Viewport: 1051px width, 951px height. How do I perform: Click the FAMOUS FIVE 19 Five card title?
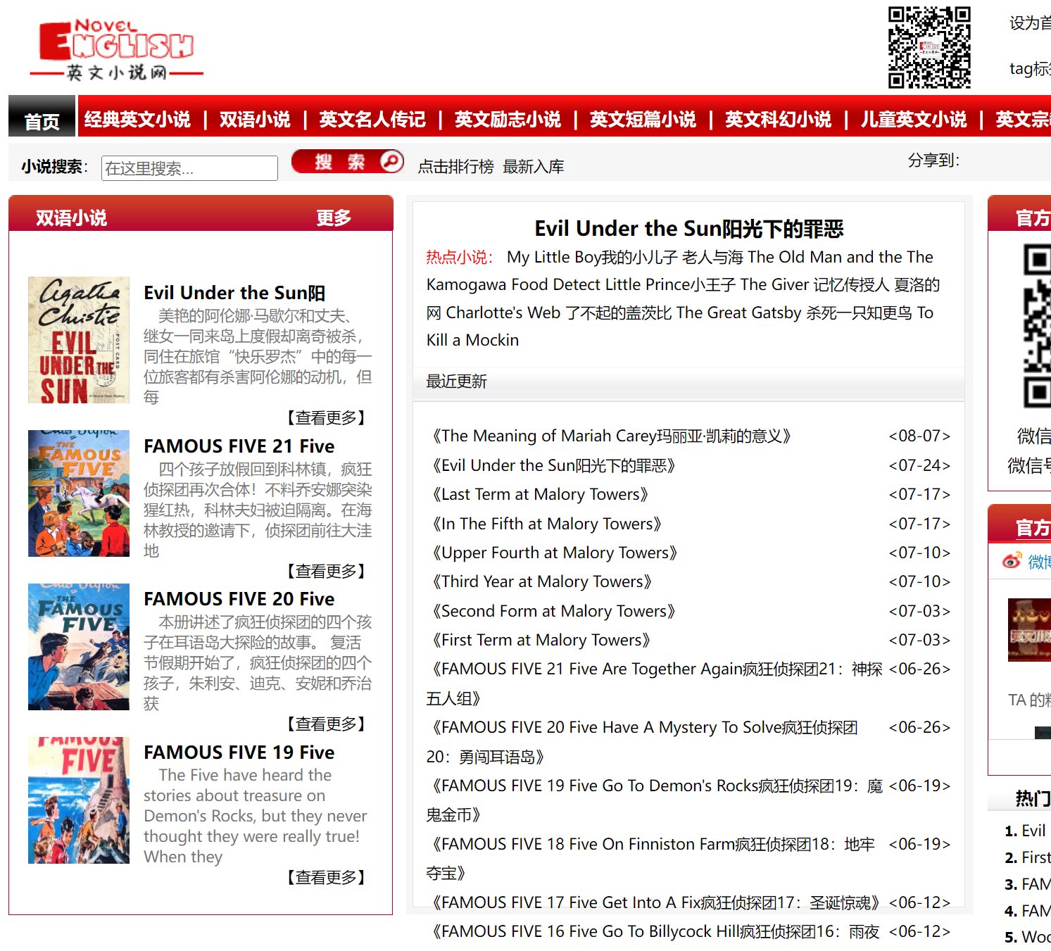[239, 752]
